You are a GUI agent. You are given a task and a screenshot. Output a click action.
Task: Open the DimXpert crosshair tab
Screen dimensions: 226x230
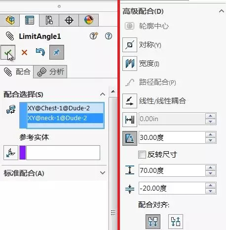pyautogui.click(x=69, y=20)
